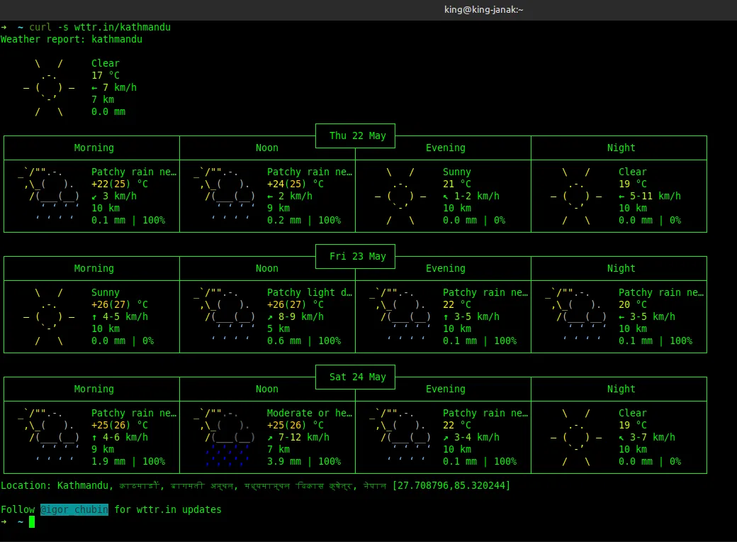The image size is (737, 542).
Task: Click Saturday's Evening column header
Action: [445, 389]
